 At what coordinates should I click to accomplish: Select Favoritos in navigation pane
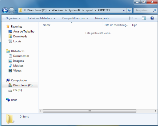coord(16,27)
